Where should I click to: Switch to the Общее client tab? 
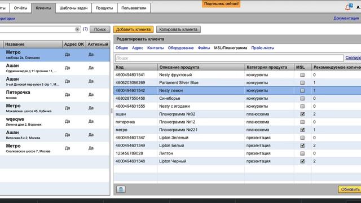(x=122, y=48)
